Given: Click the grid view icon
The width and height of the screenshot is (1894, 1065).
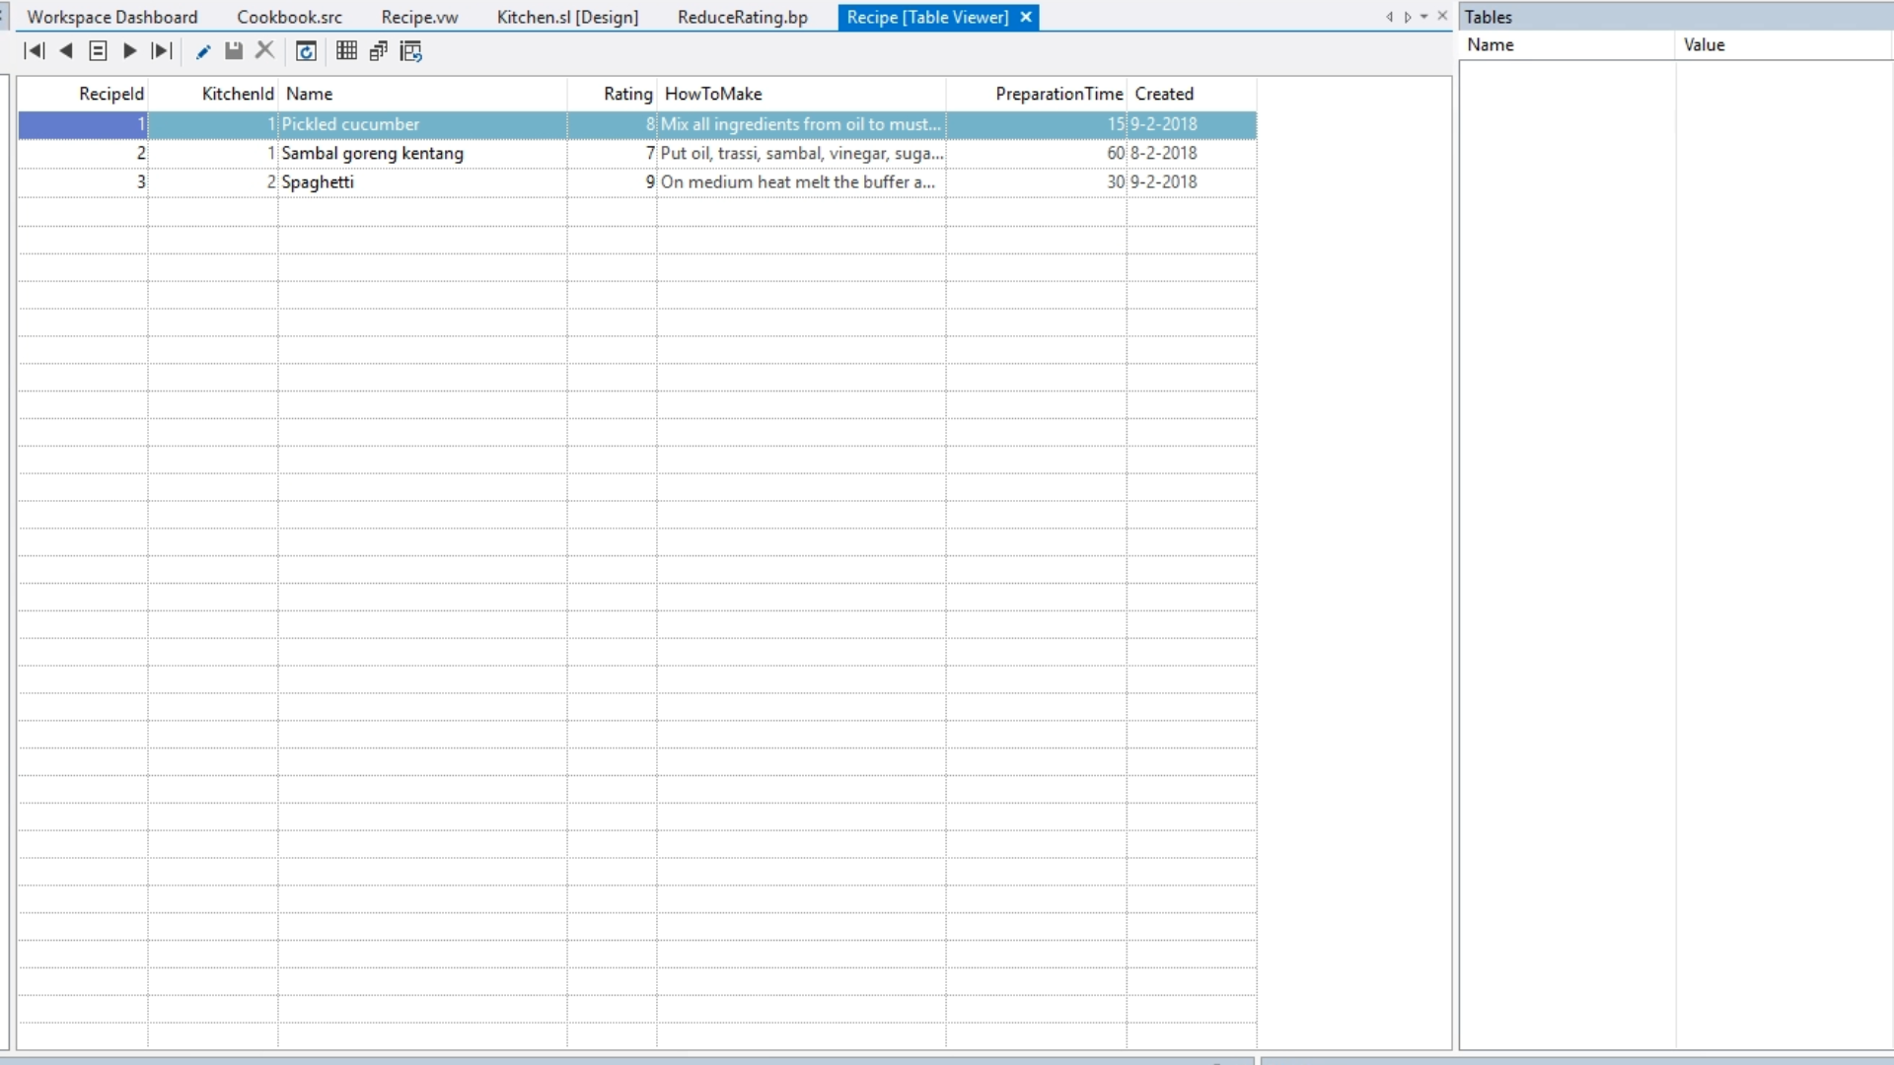Looking at the screenshot, I should pos(346,51).
